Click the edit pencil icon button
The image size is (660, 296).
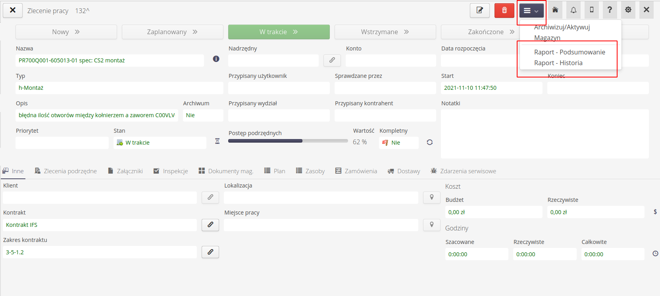pos(479,10)
